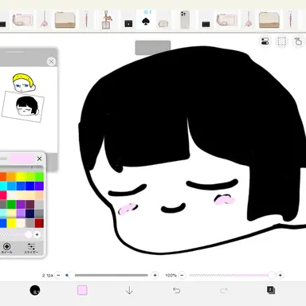This screenshot has width=306, height=306.
Task: Increase brush opacity with the plus button
Action: point(280,275)
